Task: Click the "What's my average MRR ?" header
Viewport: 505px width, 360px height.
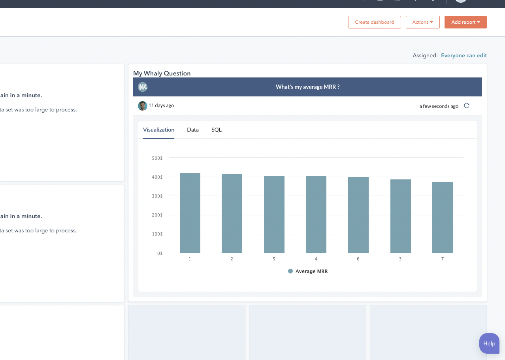Action: (x=307, y=87)
